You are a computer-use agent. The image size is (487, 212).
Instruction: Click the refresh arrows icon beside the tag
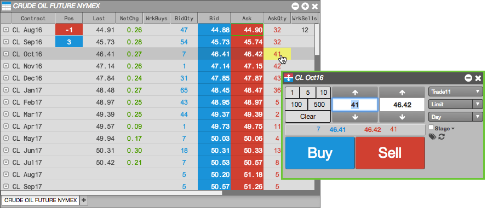[442, 136]
